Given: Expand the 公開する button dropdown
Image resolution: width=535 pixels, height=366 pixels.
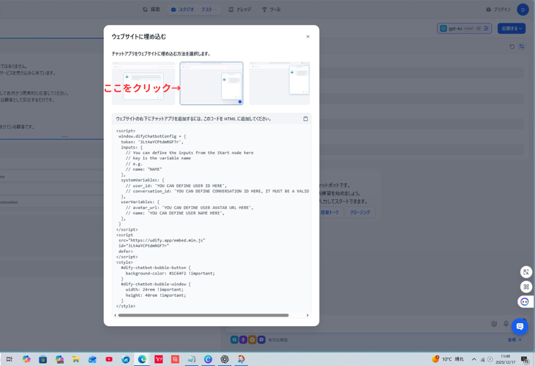Looking at the screenshot, I should [x=520, y=28].
